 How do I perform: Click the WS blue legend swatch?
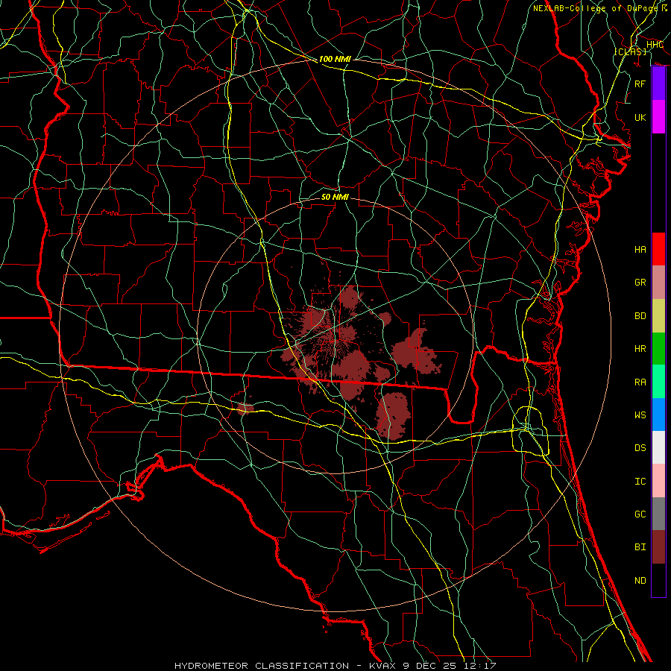pos(658,415)
